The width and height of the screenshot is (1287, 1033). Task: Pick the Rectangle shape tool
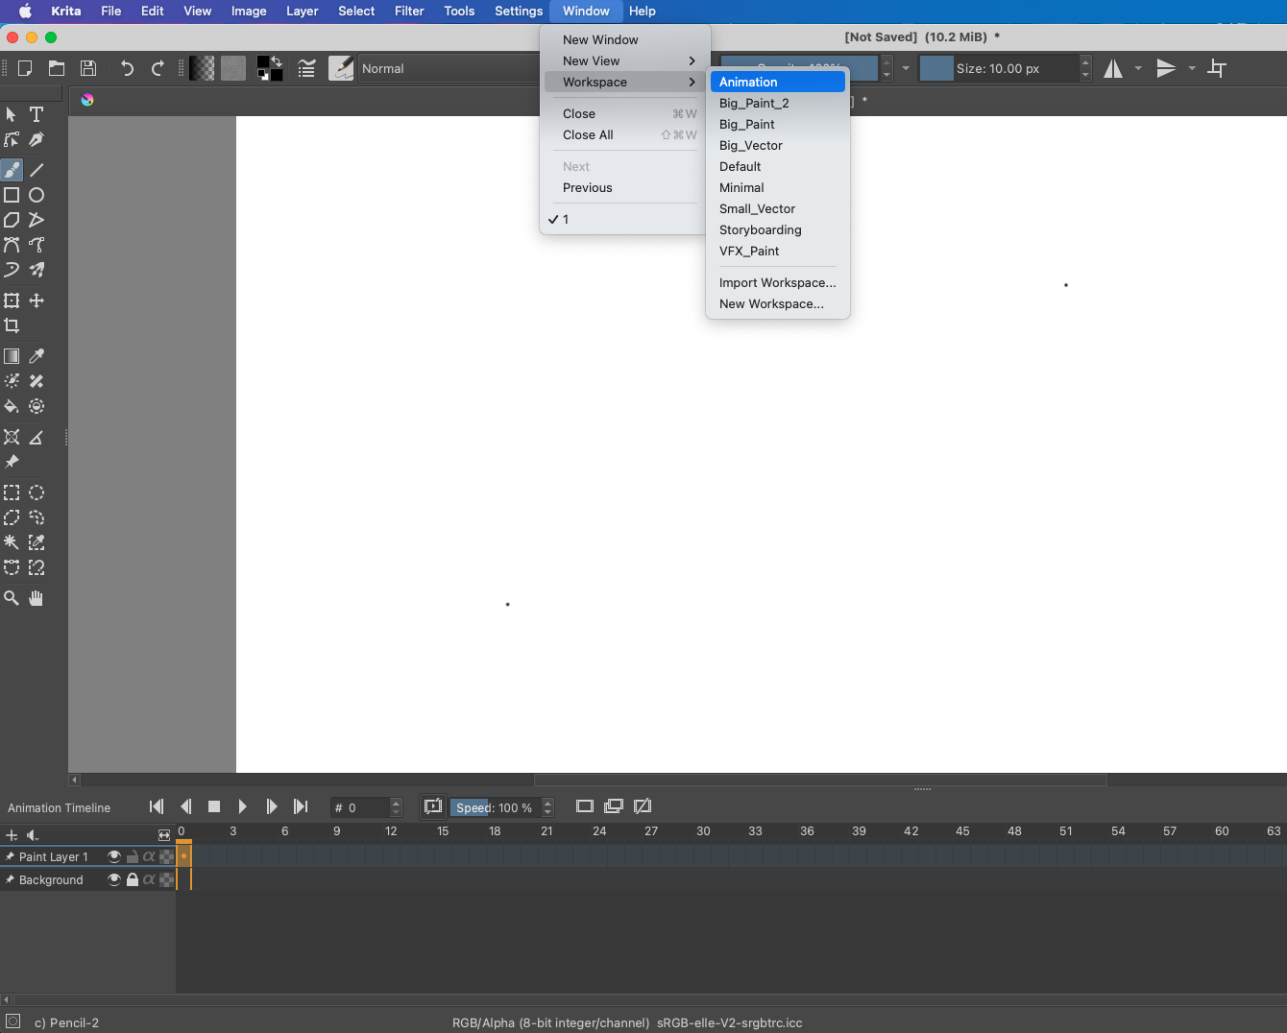12,195
